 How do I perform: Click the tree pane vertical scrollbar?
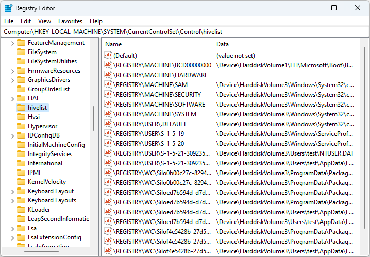click(93, 118)
